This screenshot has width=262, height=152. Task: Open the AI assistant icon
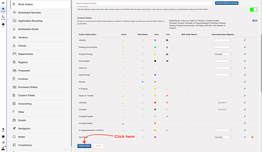[x=3, y=25]
